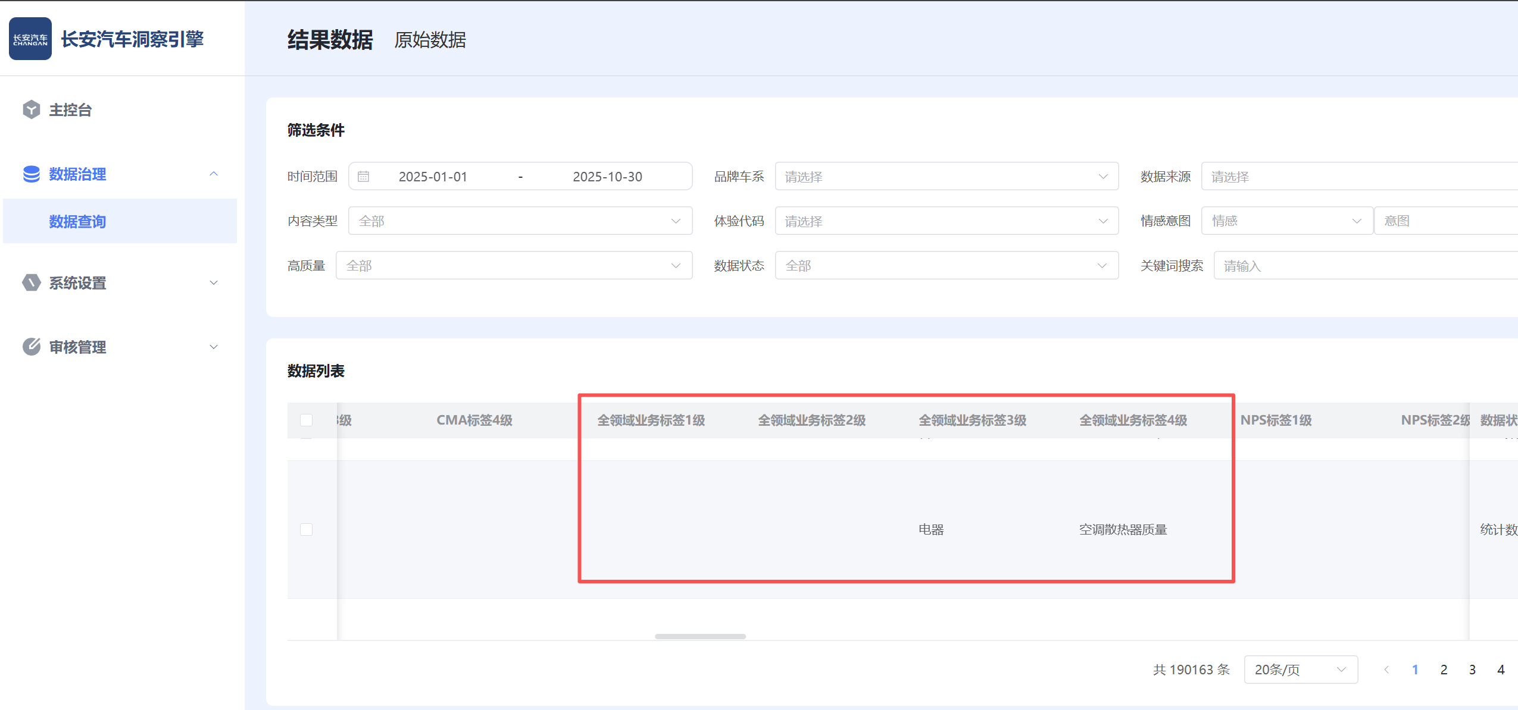Screen dimensions: 1518x710
Task: Go to page 4
Action: click(1501, 670)
